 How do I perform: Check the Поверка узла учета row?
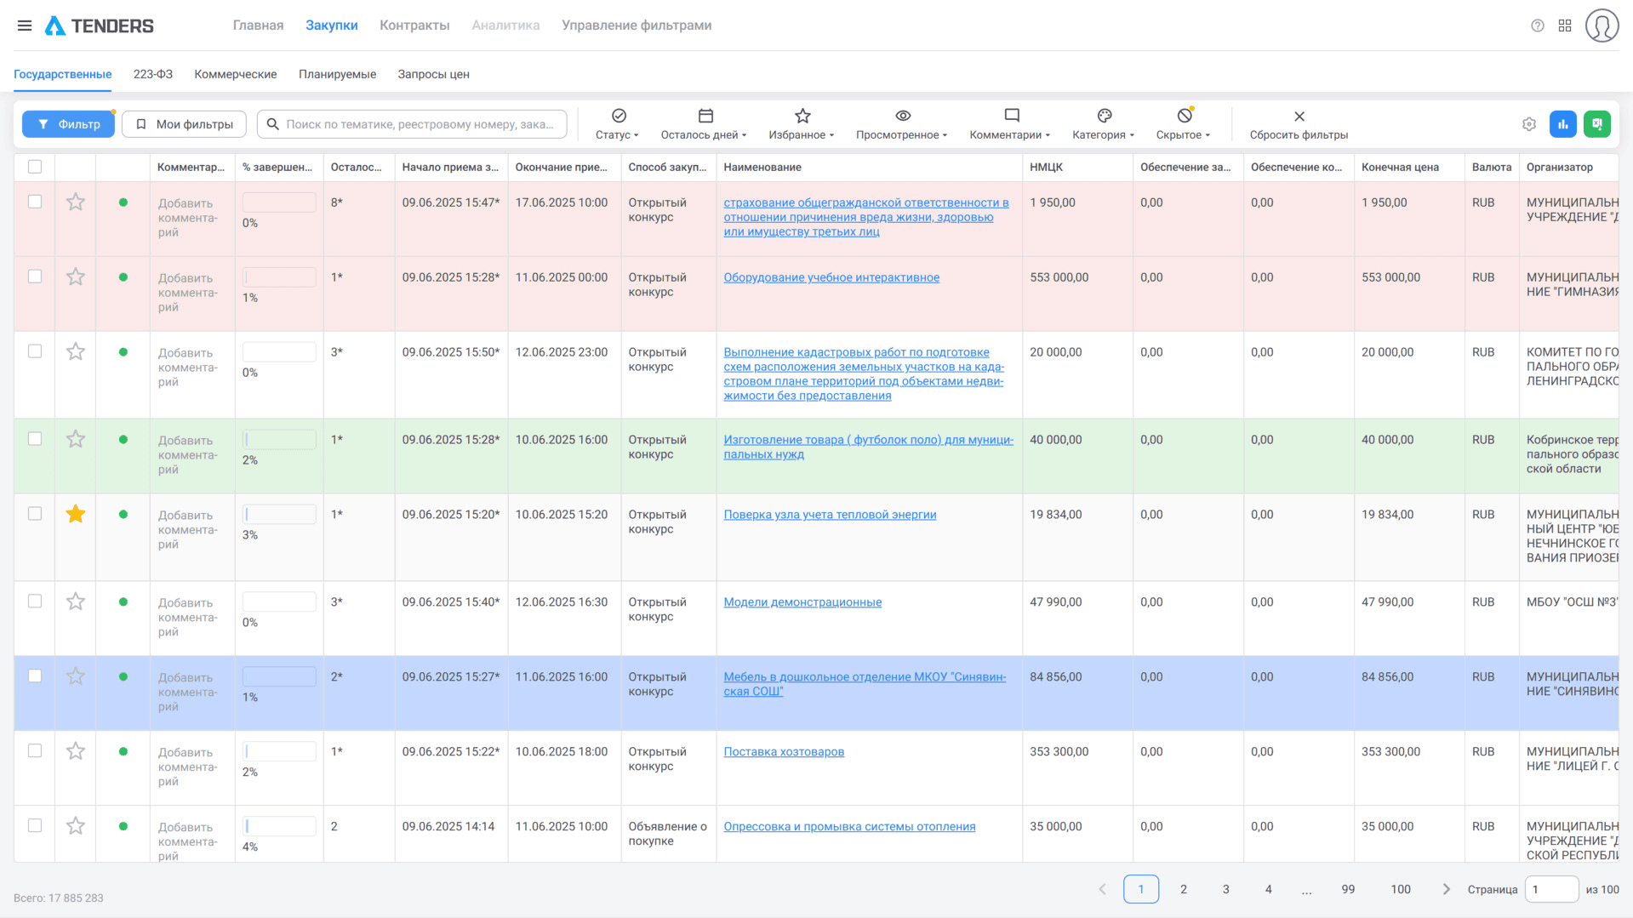(35, 515)
